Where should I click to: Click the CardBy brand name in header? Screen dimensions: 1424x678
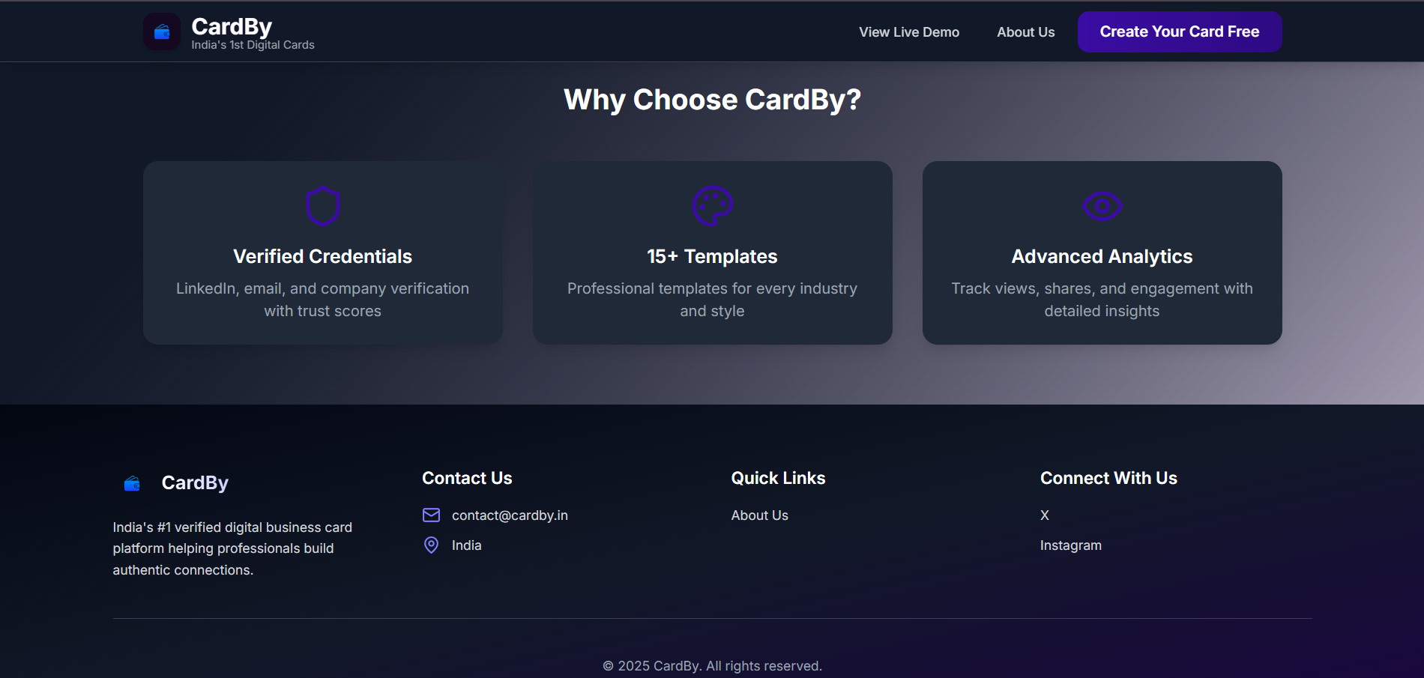[232, 26]
